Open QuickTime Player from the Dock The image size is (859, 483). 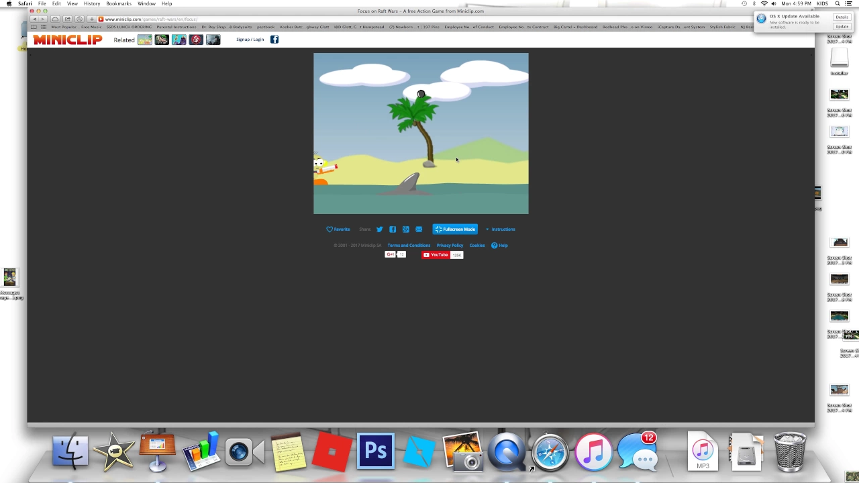(x=507, y=451)
